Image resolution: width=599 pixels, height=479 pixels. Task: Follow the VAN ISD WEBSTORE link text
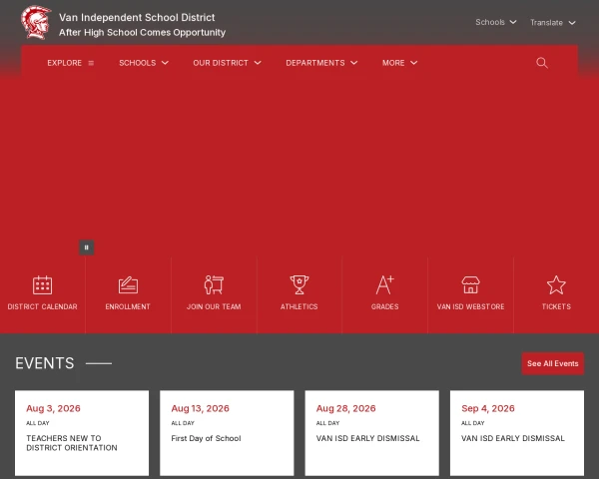click(x=470, y=306)
